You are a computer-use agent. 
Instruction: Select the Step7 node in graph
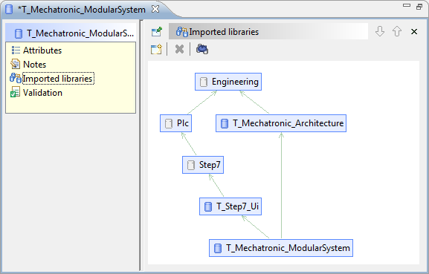click(203, 165)
